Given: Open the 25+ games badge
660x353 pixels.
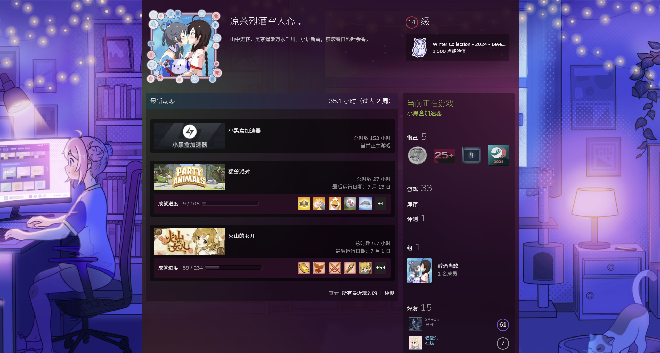Looking at the screenshot, I should point(444,155).
